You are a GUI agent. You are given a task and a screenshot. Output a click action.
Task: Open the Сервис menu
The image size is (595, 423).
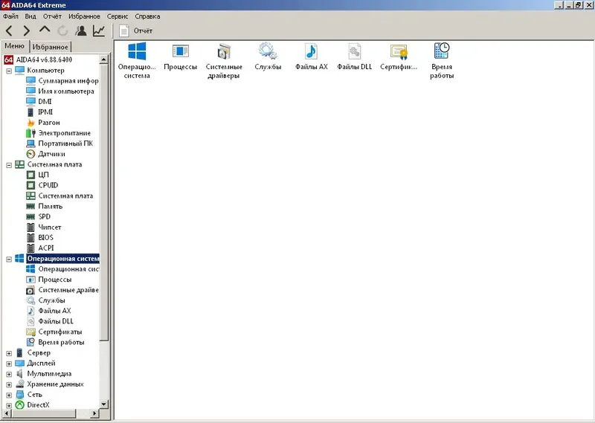(x=118, y=16)
